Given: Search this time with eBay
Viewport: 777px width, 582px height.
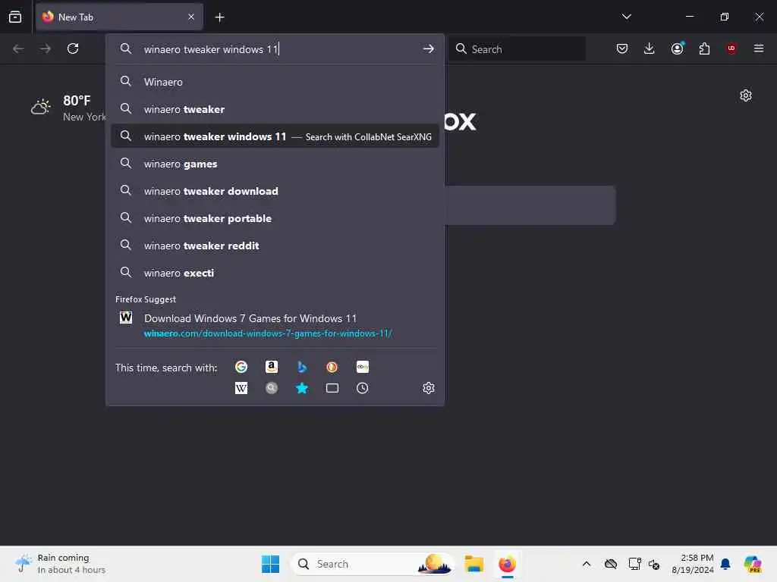Looking at the screenshot, I should (362, 367).
